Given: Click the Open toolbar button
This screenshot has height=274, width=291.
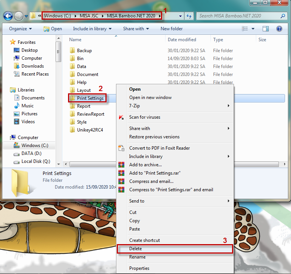Looking at the screenshot, I should pos(53,29).
